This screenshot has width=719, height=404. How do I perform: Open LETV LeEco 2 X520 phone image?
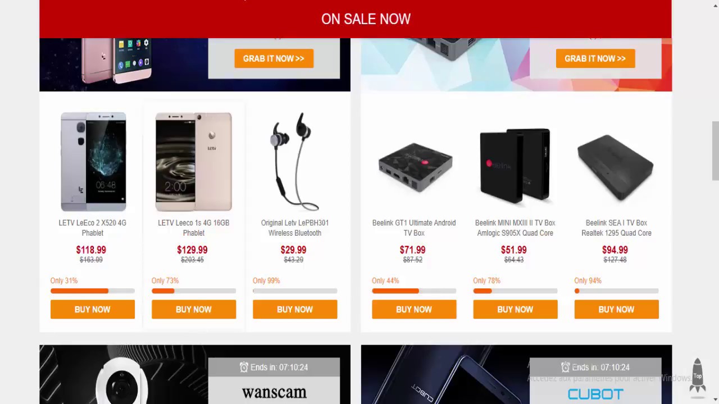93,162
